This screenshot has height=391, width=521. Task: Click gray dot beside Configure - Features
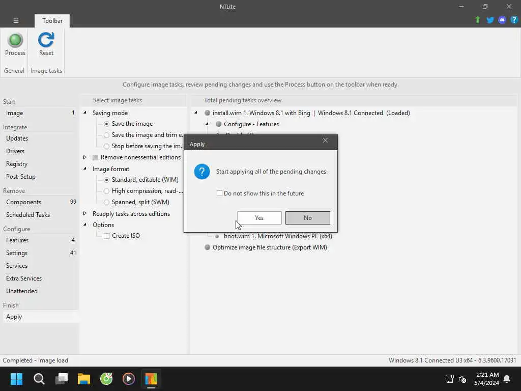coord(218,124)
